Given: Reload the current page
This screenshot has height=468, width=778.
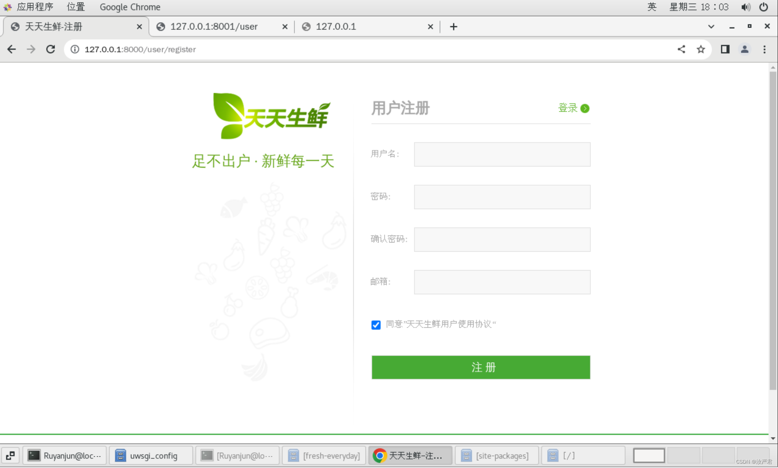Looking at the screenshot, I should (x=51, y=49).
